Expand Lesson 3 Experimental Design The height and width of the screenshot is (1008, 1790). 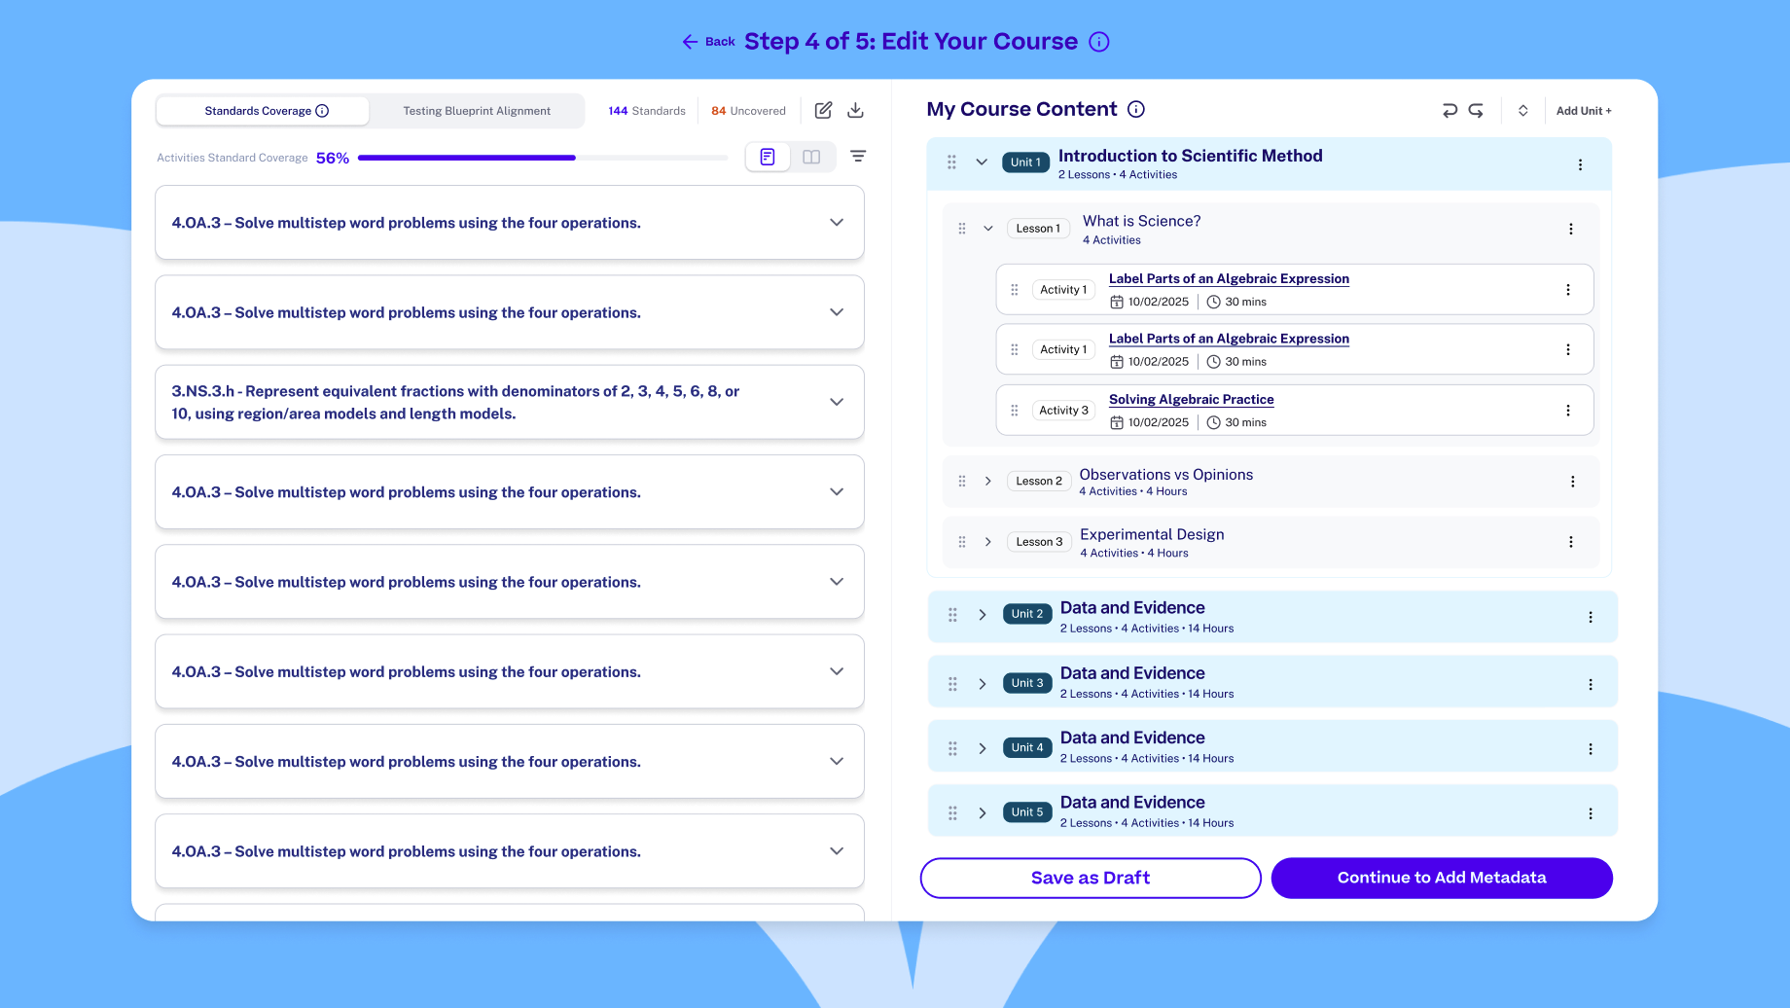click(988, 542)
